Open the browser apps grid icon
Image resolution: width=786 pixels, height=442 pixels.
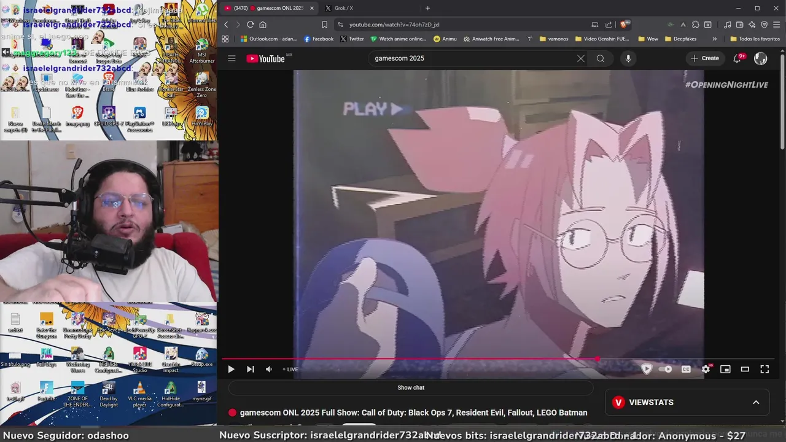(x=225, y=39)
